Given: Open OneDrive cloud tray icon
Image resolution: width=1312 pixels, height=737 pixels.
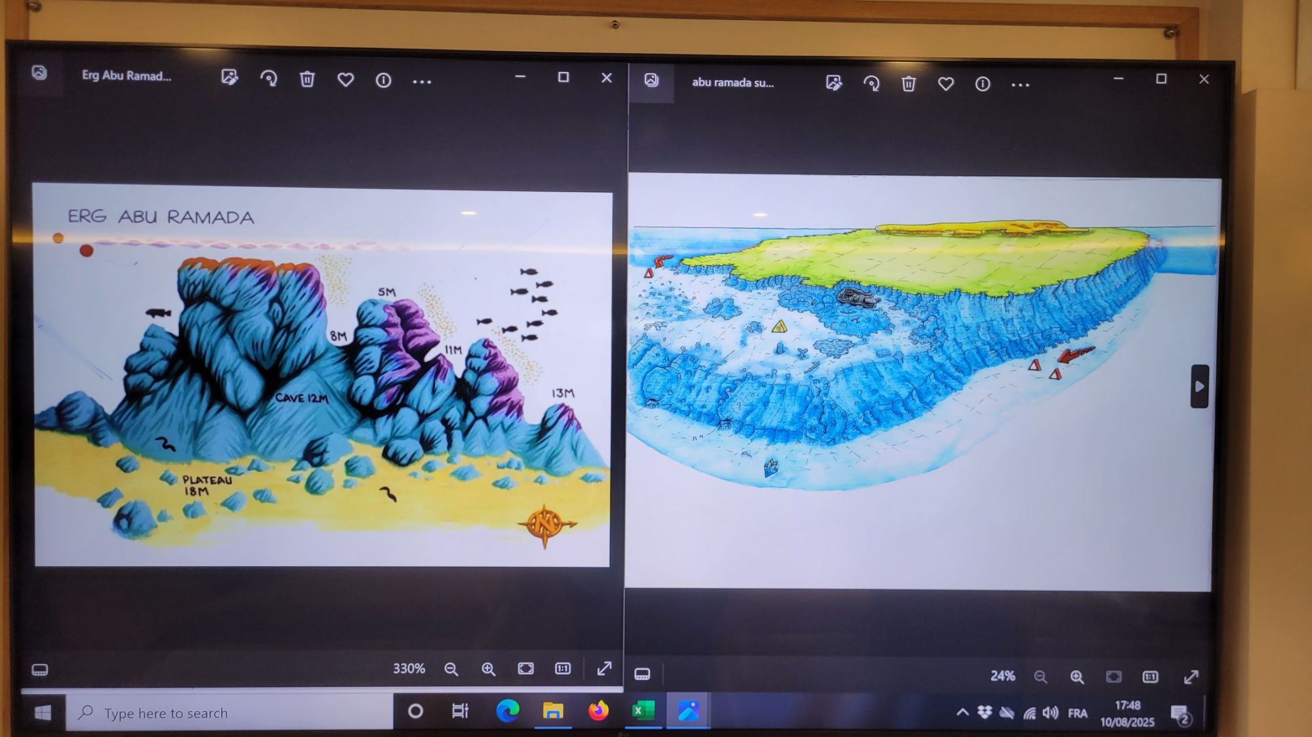Looking at the screenshot, I should click(x=1006, y=713).
